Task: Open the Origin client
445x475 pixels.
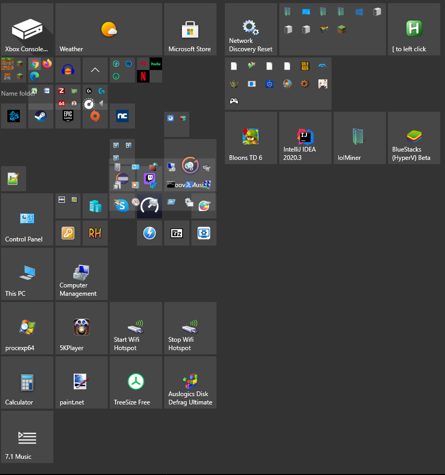Action: (96, 116)
